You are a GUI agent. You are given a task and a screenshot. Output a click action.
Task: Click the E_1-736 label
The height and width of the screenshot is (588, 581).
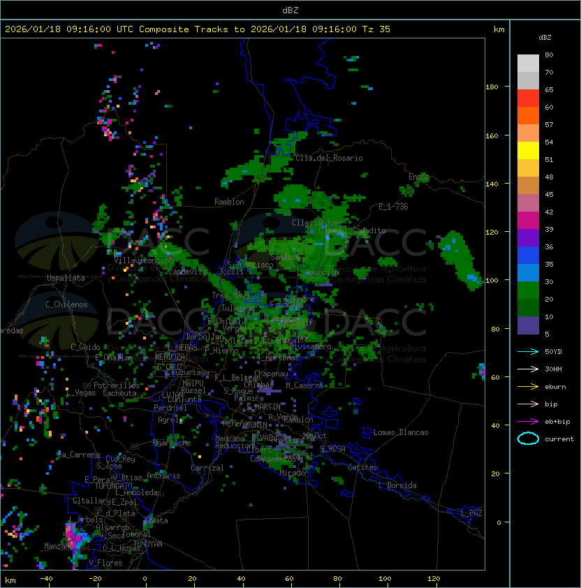point(393,207)
